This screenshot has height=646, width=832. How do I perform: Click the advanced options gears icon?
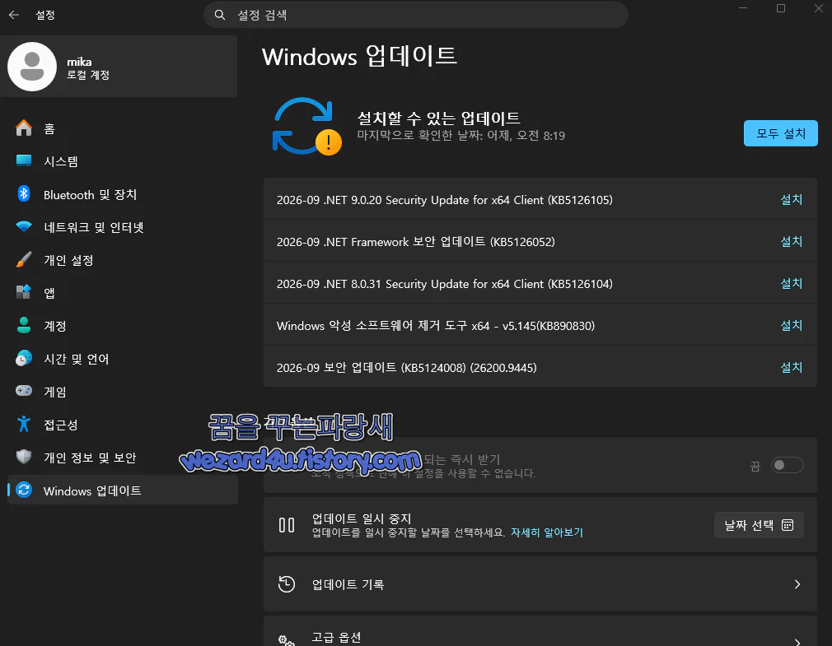[287, 640]
